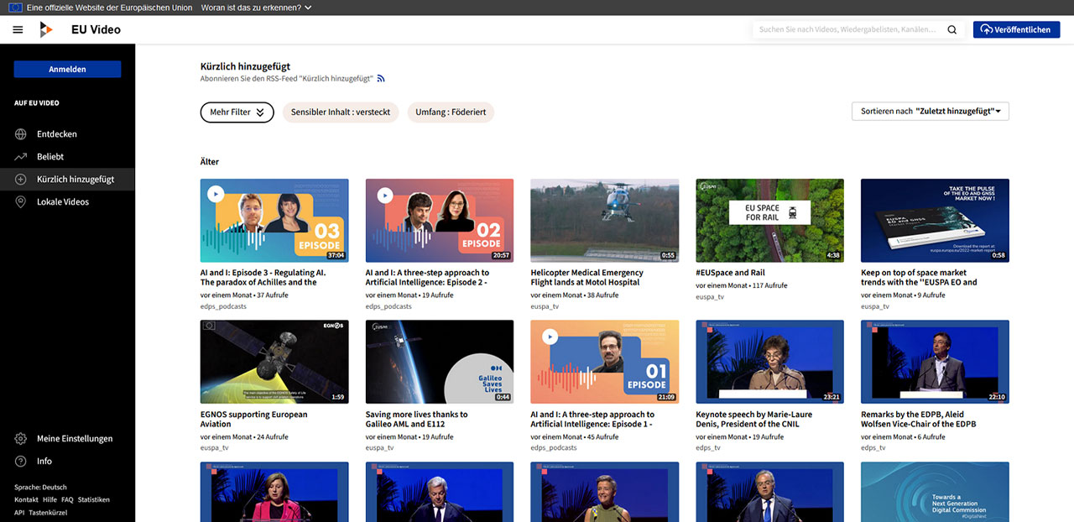Click the Entdecken globe icon
This screenshot has height=522, width=1074.
(x=21, y=134)
